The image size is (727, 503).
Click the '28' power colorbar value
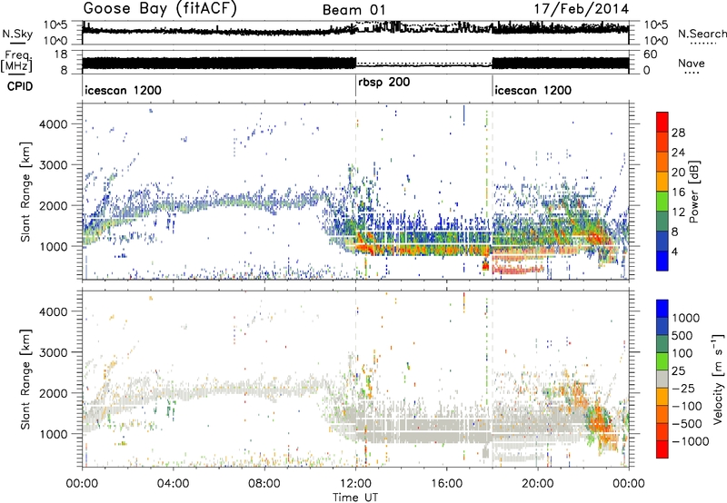678,133
